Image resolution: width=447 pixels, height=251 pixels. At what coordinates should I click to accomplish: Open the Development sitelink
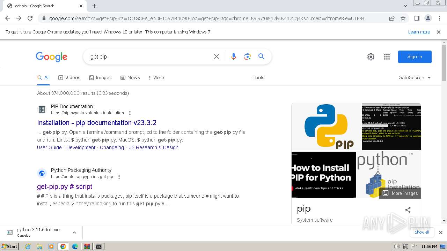coord(81,147)
